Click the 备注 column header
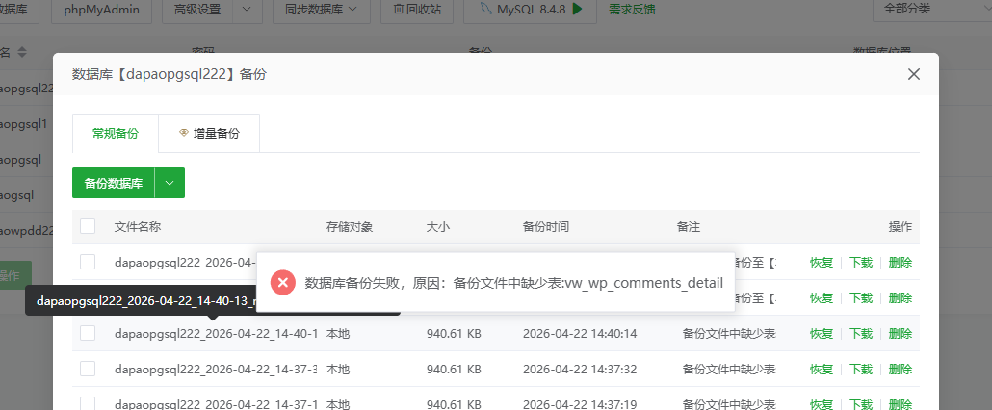 [x=689, y=226]
